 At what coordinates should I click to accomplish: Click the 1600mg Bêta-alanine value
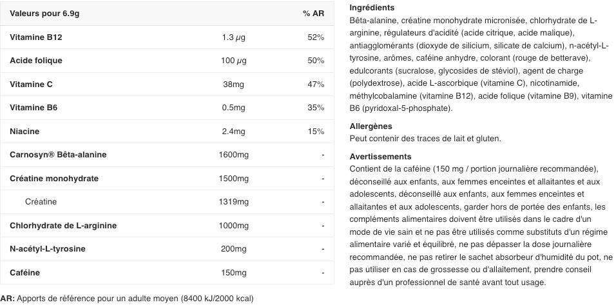coord(233,155)
